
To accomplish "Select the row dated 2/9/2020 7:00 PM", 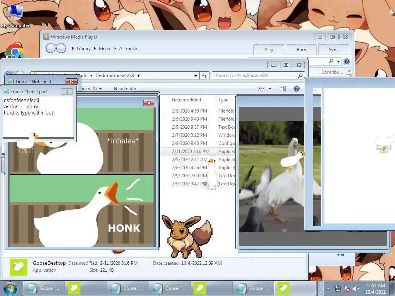I will 198,175.
